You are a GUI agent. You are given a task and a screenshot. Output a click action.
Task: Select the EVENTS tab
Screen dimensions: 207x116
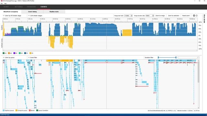click(44, 7)
